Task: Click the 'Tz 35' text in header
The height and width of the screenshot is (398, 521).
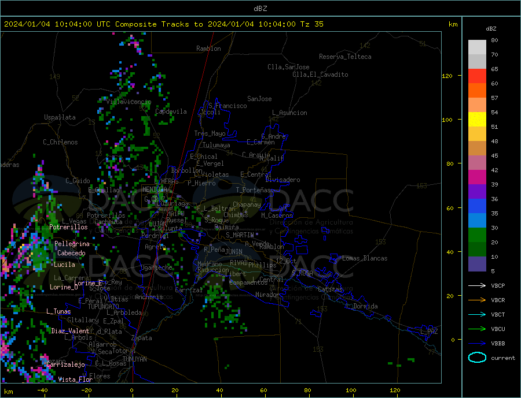Action: click(x=311, y=24)
